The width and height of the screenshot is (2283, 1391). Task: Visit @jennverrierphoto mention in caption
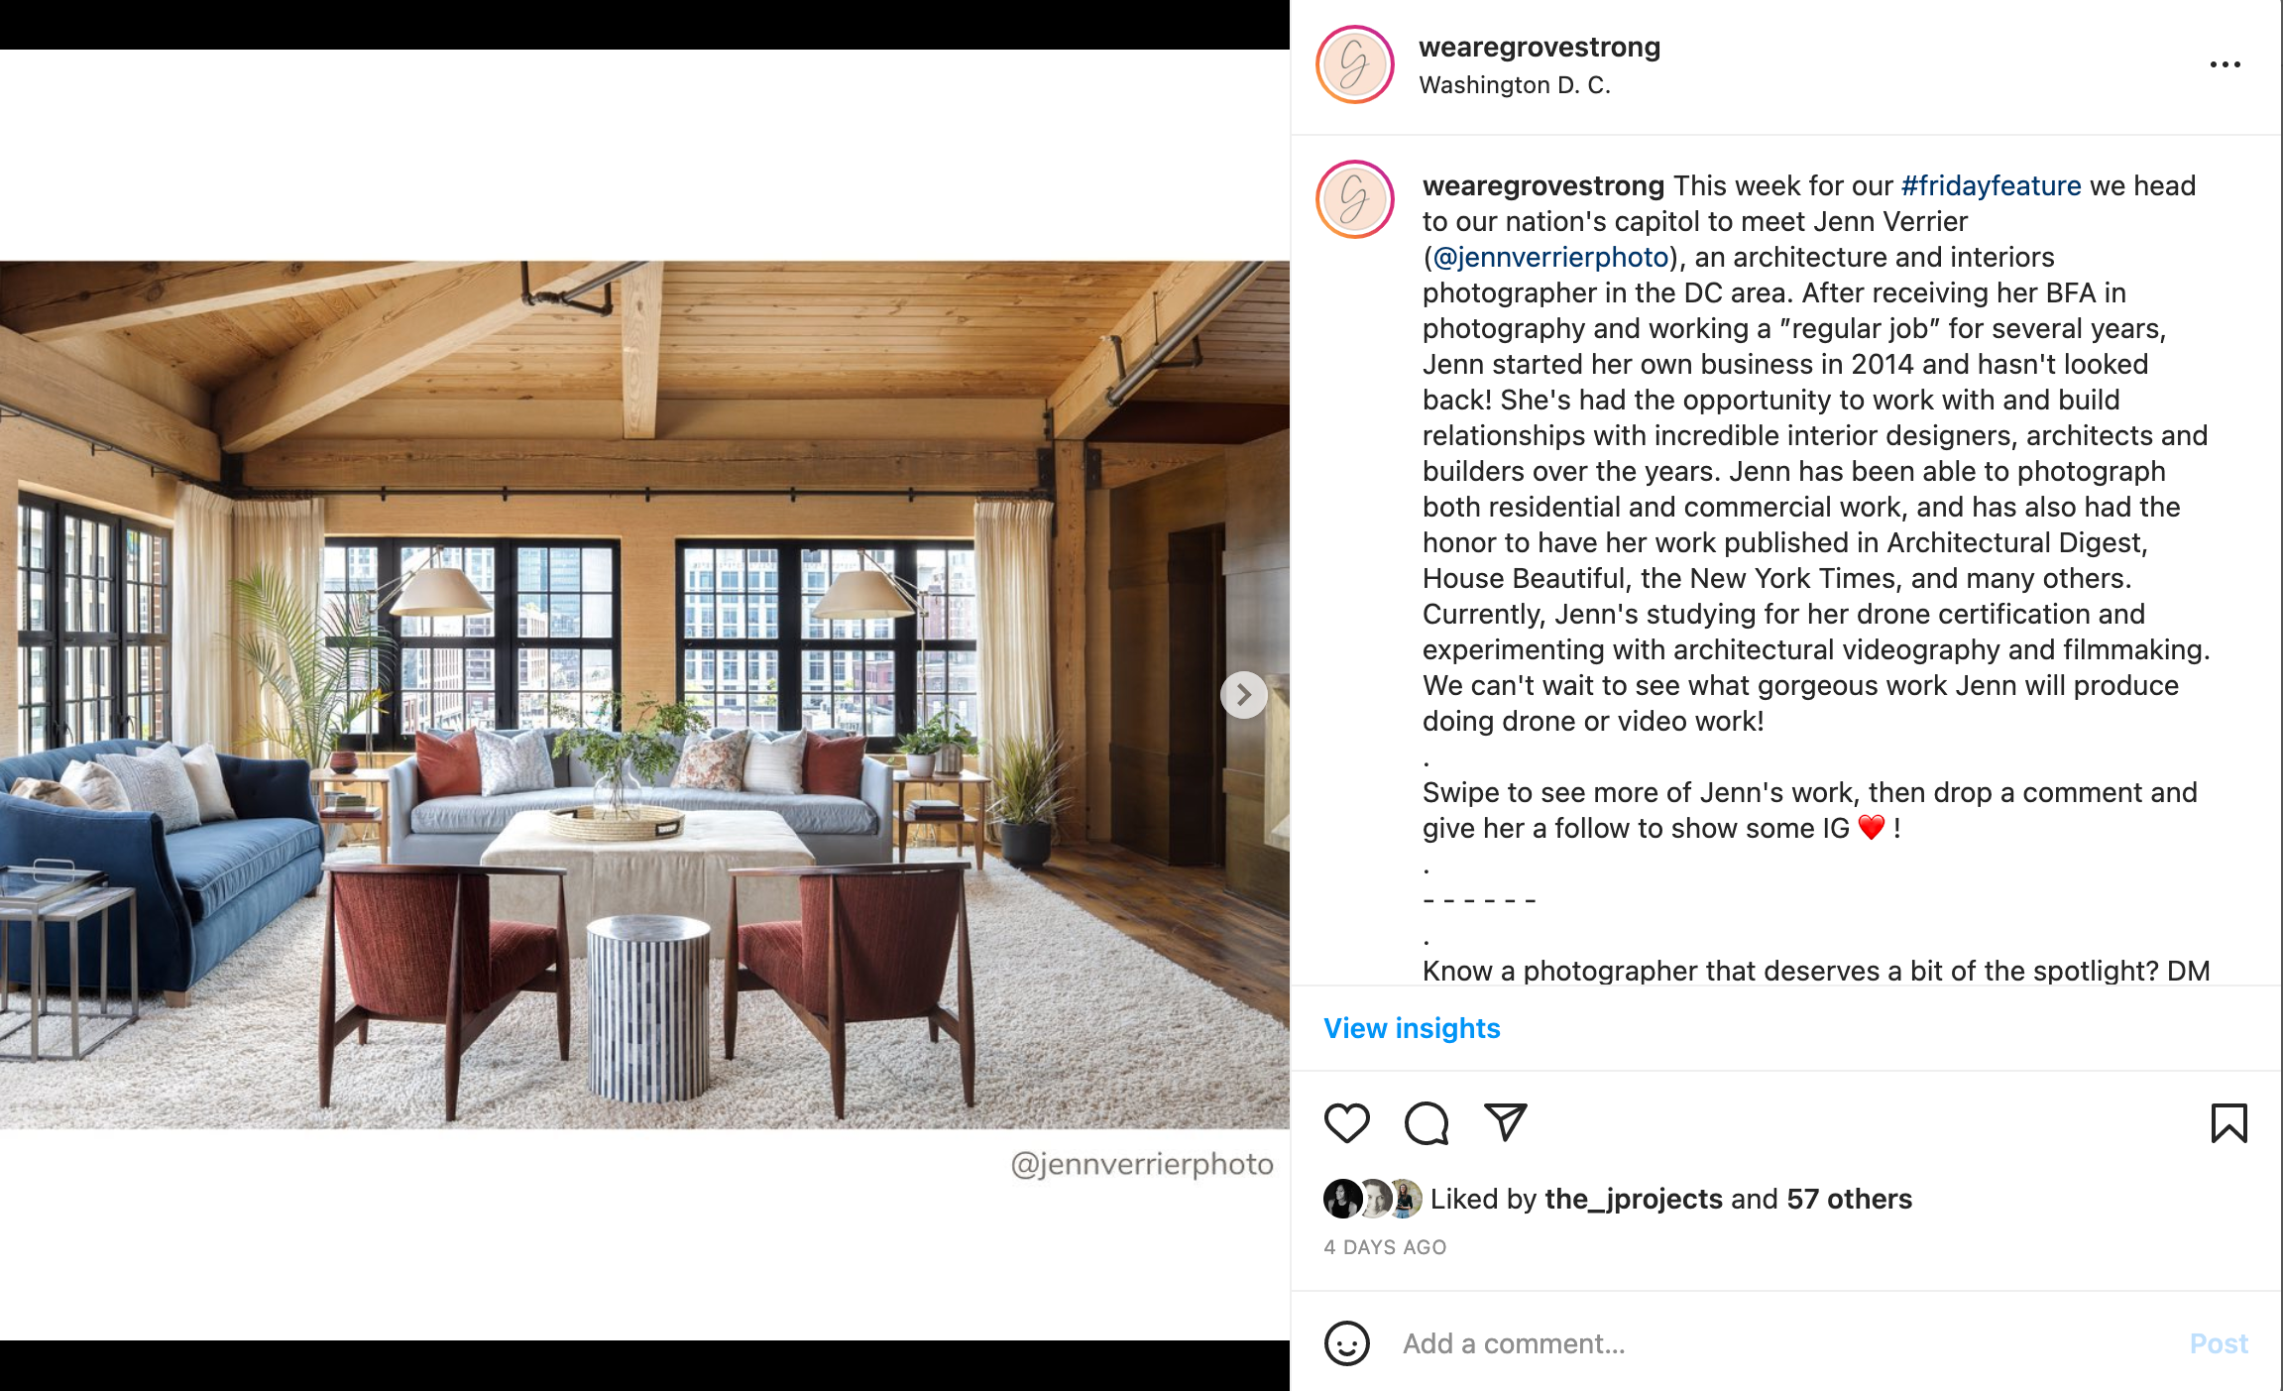(1550, 257)
